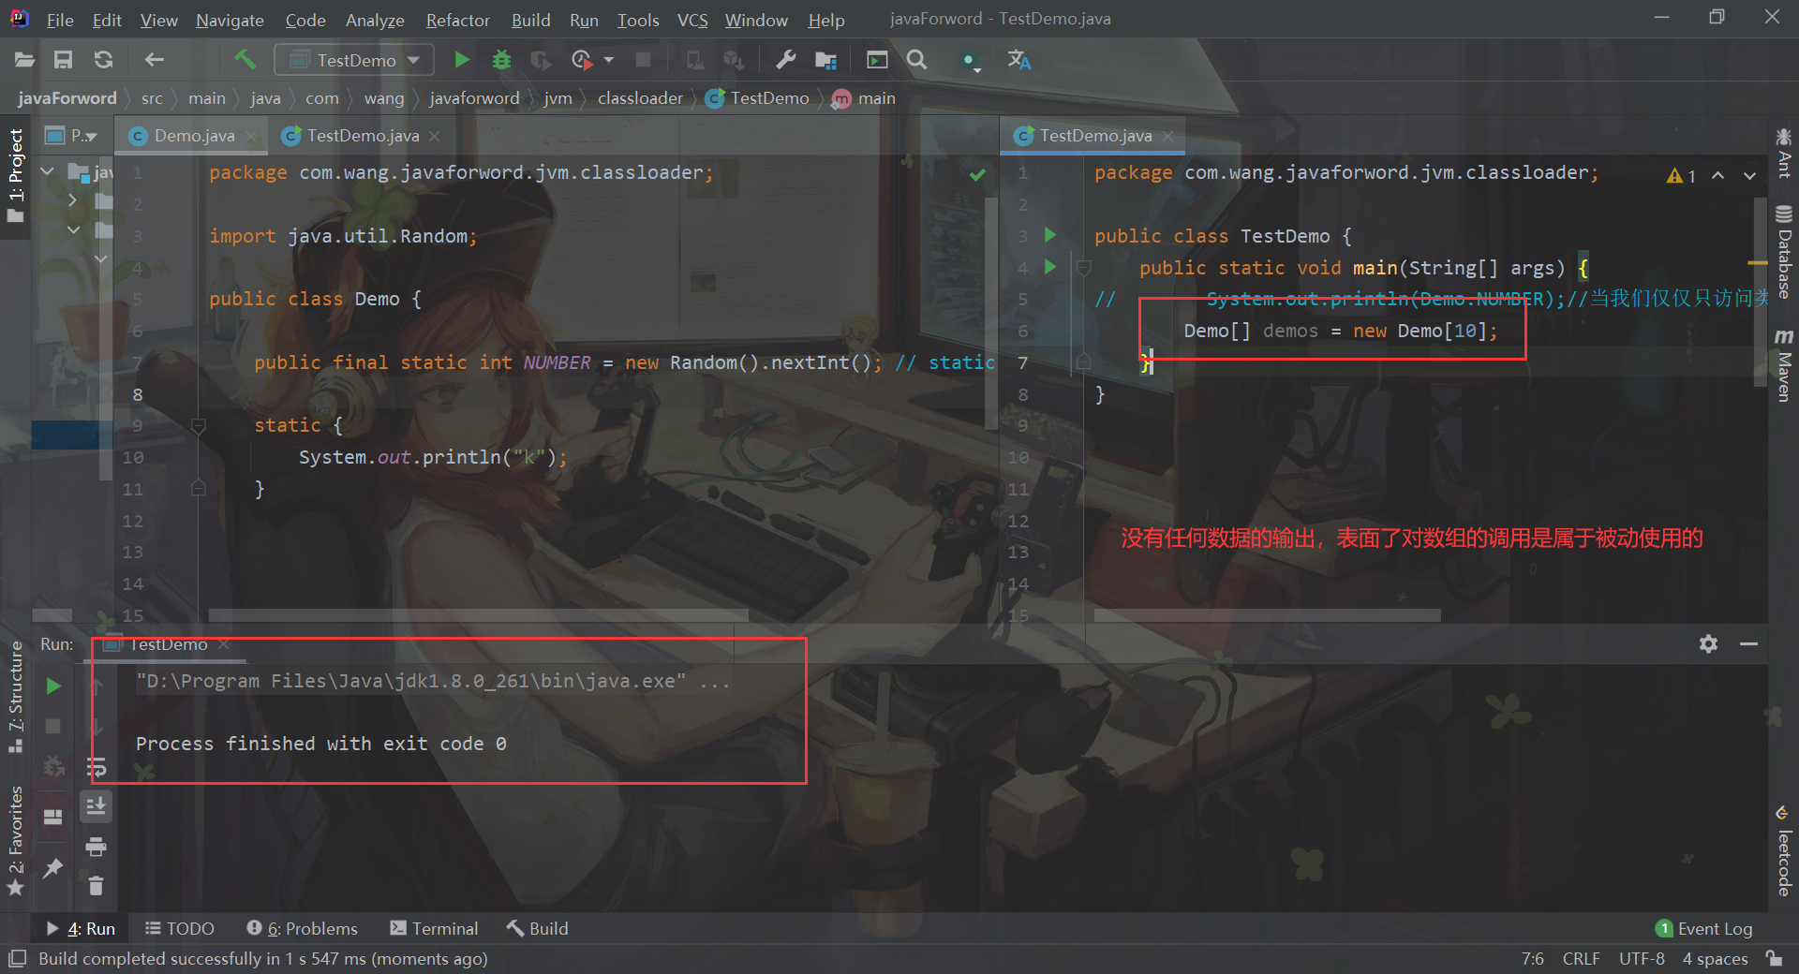Open the leetcode tool window
The height and width of the screenshot is (974, 1799).
click(x=1784, y=850)
